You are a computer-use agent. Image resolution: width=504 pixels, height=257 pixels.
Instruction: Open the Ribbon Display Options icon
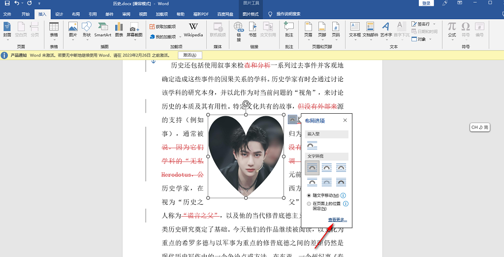click(460, 3)
